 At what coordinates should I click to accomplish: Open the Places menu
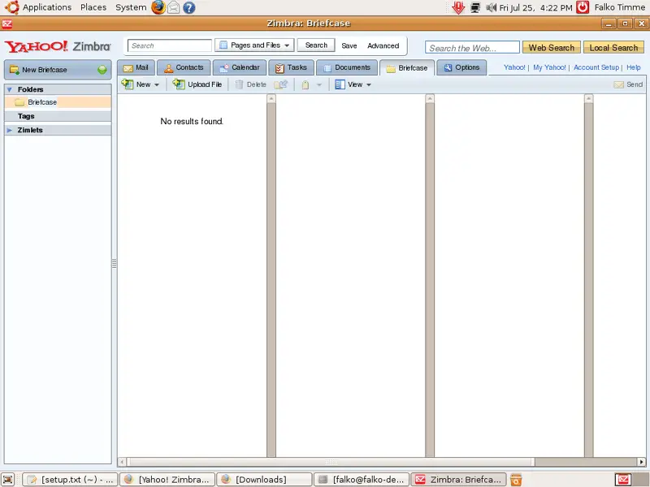(x=93, y=7)
